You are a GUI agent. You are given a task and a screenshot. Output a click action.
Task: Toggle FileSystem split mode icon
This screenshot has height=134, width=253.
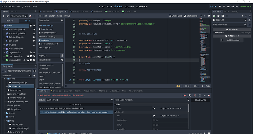pyautogui.click(x=34, y=71)
